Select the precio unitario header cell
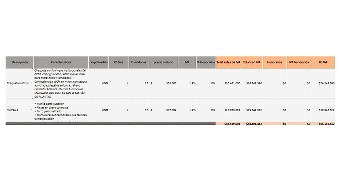This screenshot has height=180, width=341. coord(163,62)
